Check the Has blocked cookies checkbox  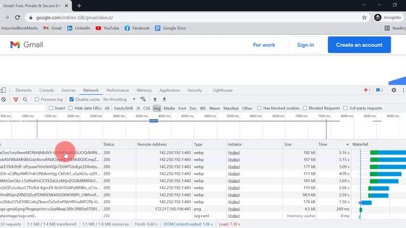[x=259, y=108]
